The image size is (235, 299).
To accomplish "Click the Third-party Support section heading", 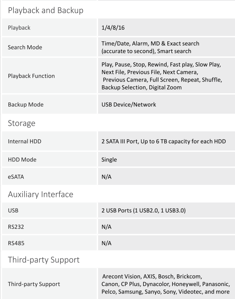I will pyautogui.click(x=43, y=260).
